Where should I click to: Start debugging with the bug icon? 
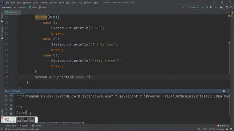pyautogui.click(x=207, y=7)
